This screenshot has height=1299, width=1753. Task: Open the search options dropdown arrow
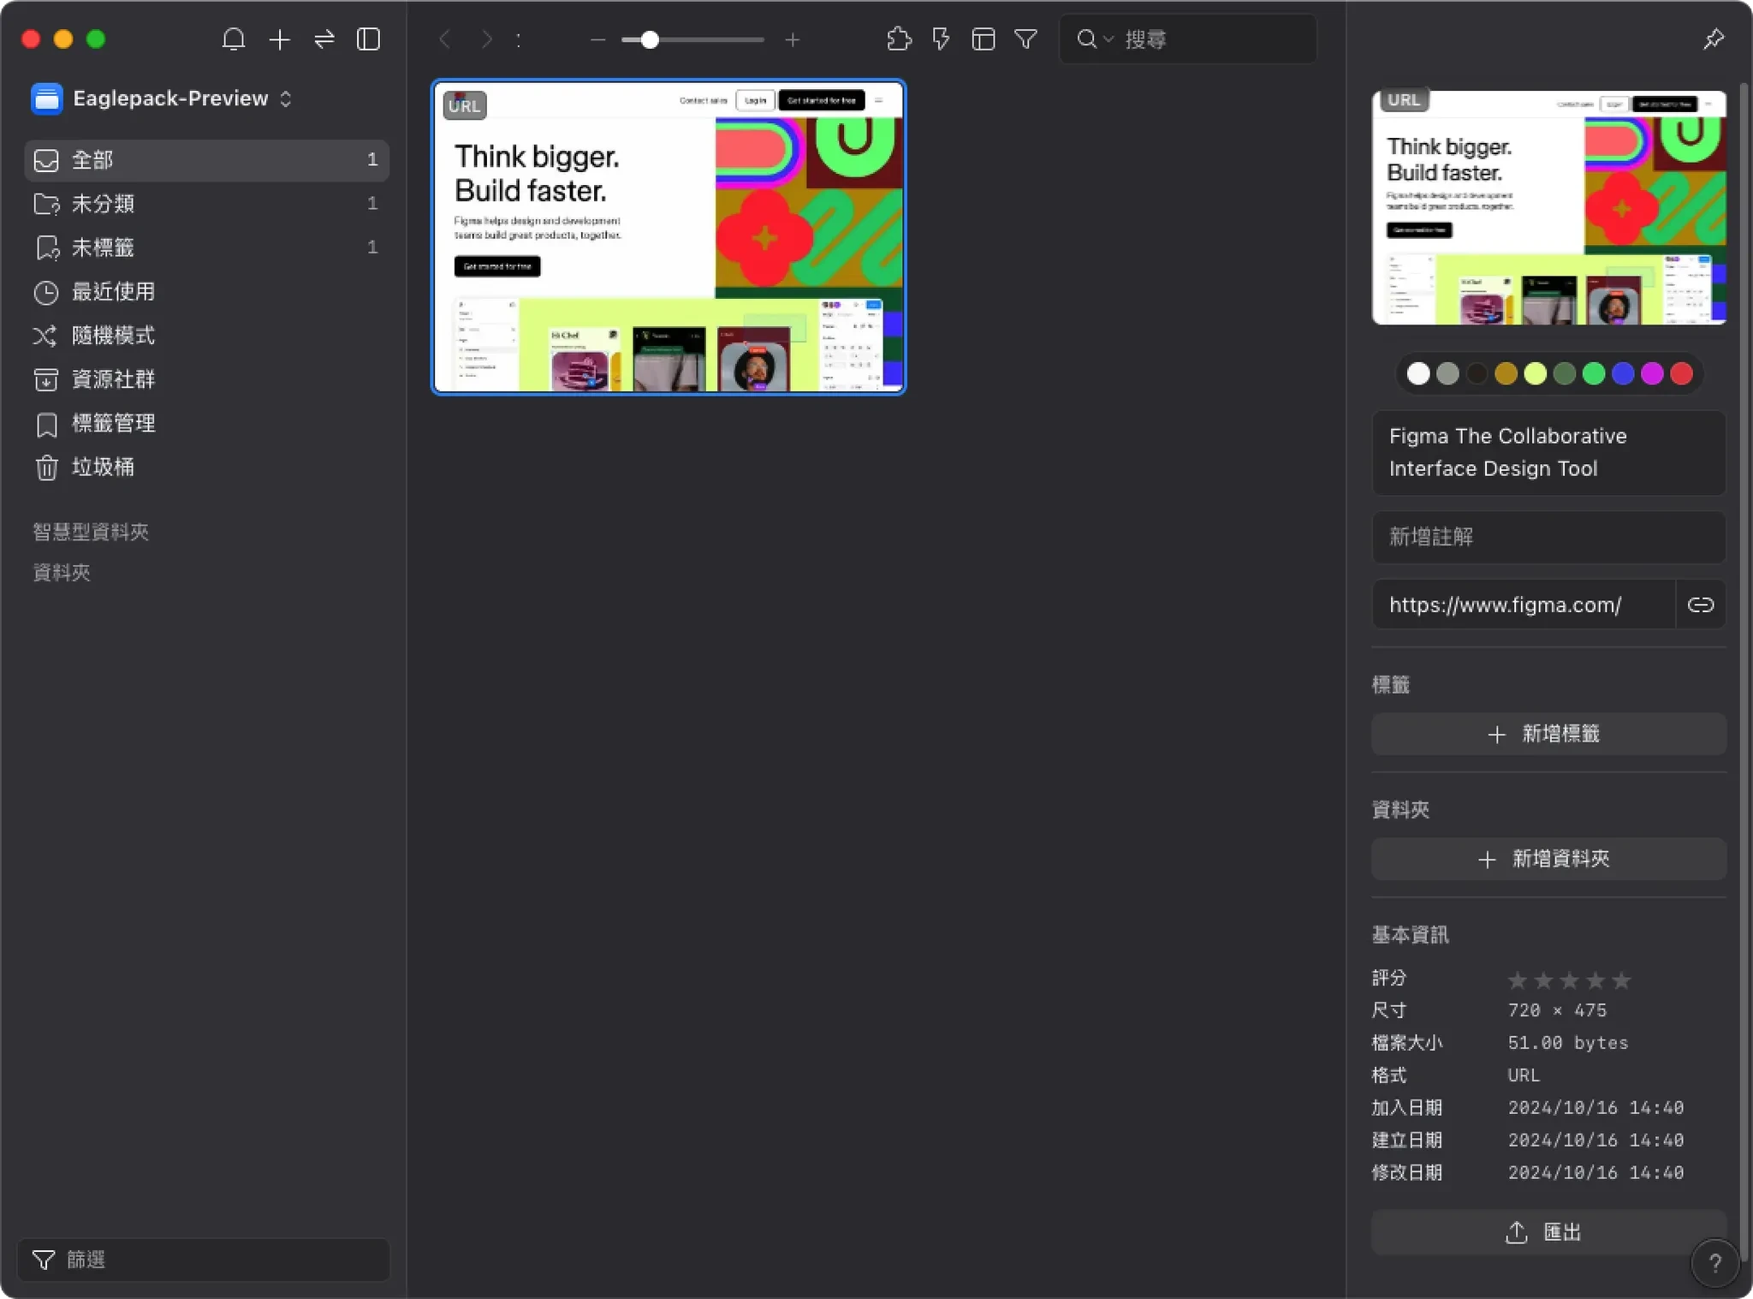pyautogui.click(x=1108, y=39)
